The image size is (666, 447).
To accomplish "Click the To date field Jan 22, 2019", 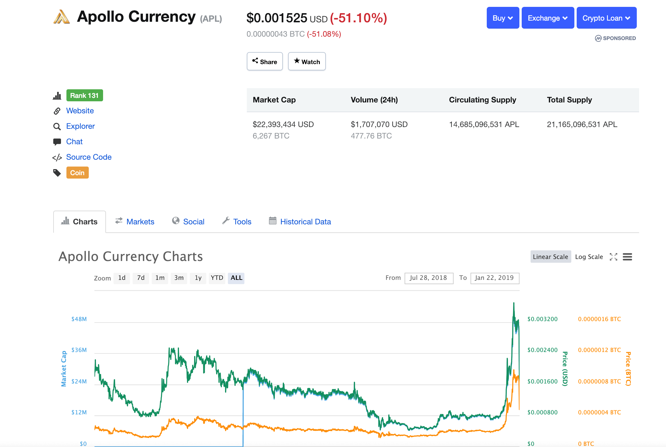I will [494, 278].
